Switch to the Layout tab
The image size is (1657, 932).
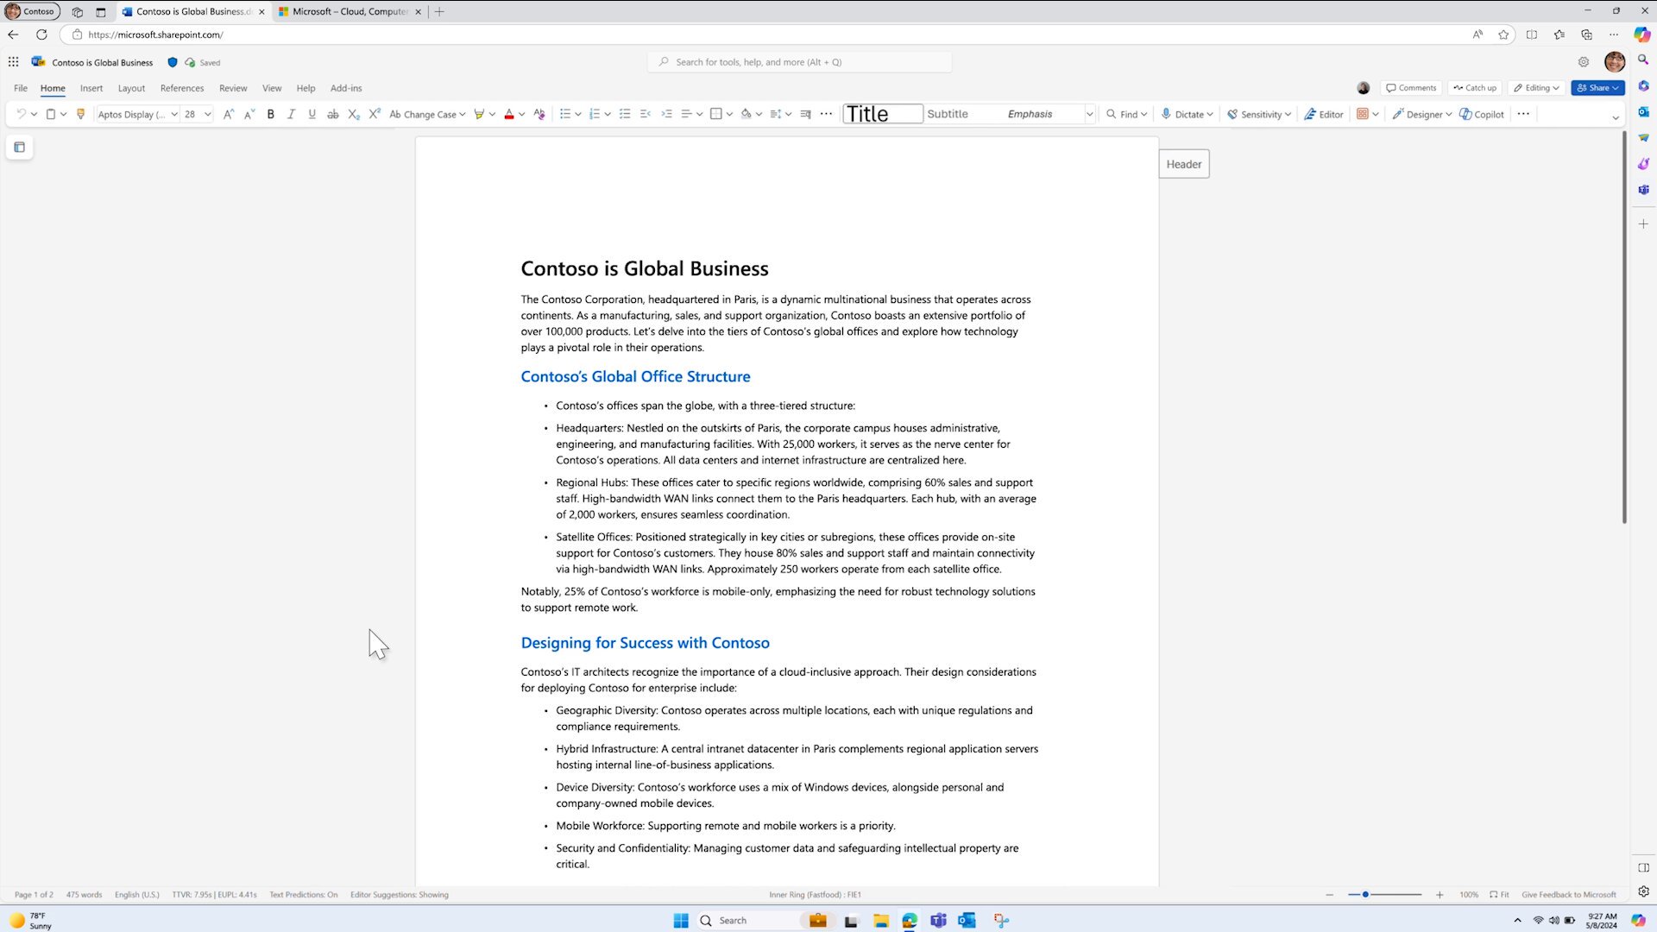click(x=131, y=88)
